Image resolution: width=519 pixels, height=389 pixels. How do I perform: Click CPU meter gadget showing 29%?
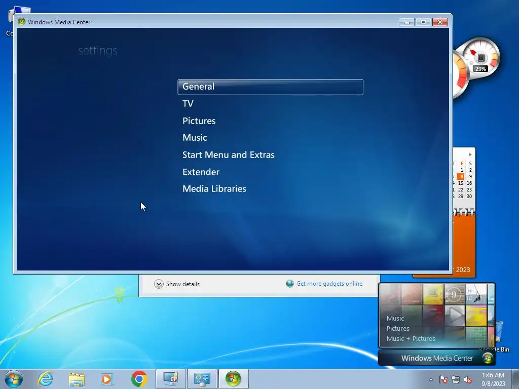pos(481,58)
